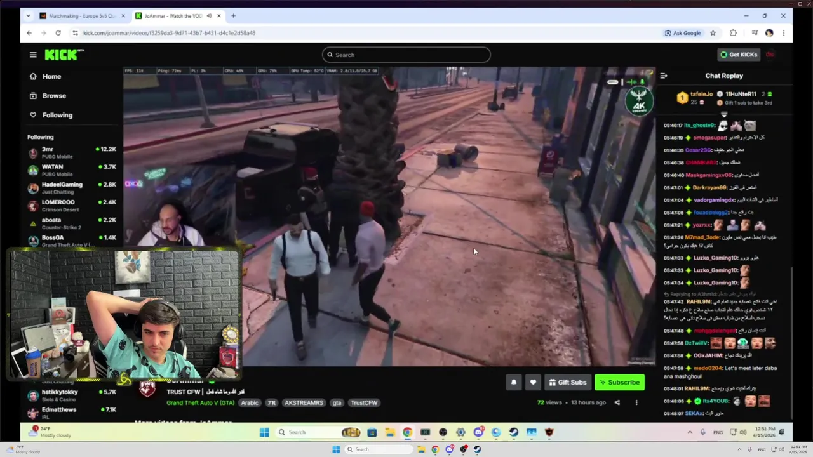
Task: Click the notification bell under the video
Action: coord(514,382)
